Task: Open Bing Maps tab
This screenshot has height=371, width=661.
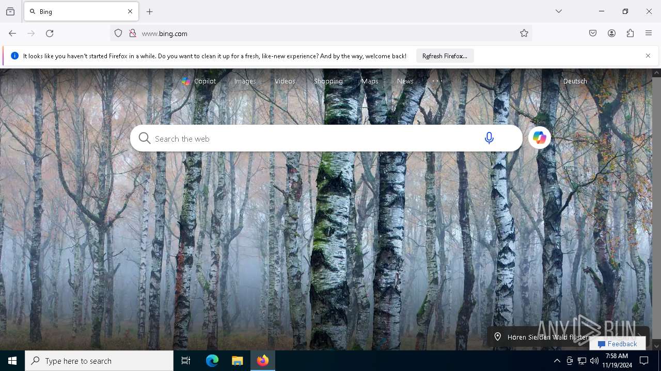Action: [x=370, y=81]
